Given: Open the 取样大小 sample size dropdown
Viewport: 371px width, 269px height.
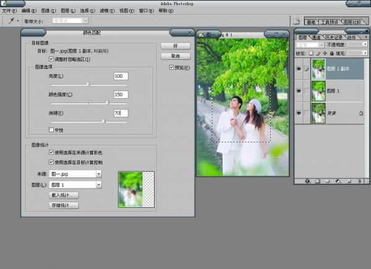Looking at the screenshot, I should [x=70, y=21].
